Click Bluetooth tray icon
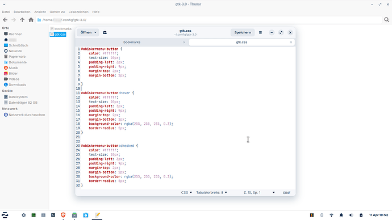 pyautogui.click(x=322, y=215)
